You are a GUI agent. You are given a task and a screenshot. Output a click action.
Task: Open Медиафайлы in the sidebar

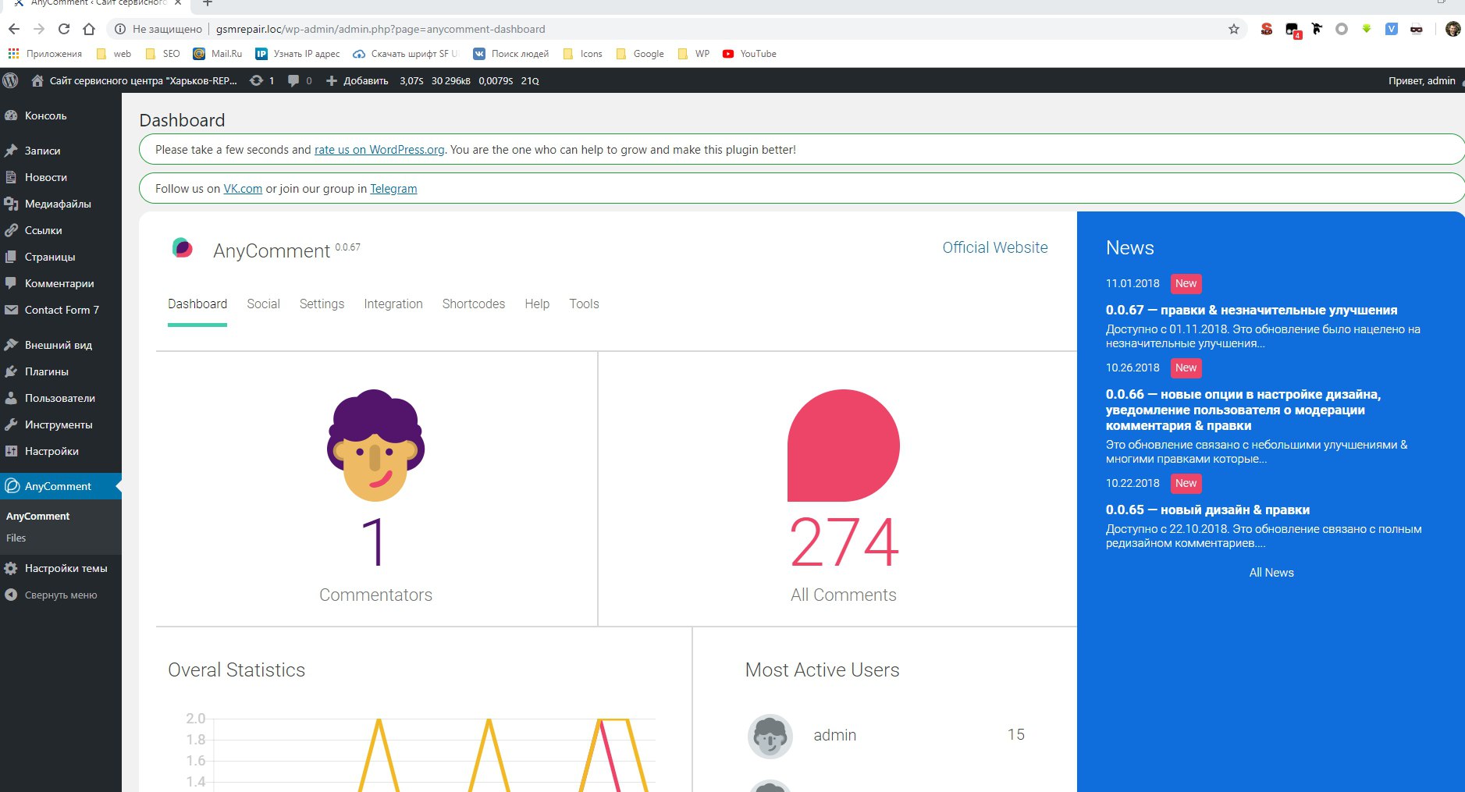click(61, 204)
